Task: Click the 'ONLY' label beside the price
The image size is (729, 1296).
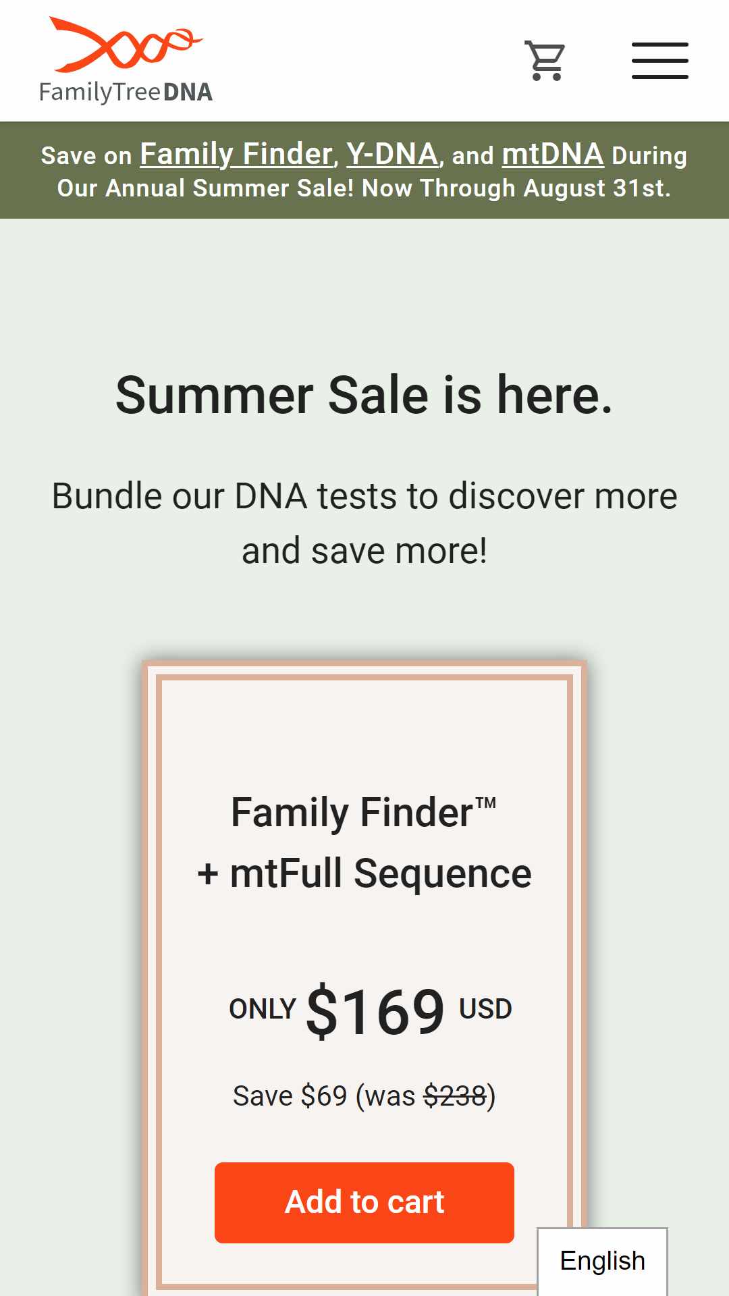Action: coord(263,1009)
